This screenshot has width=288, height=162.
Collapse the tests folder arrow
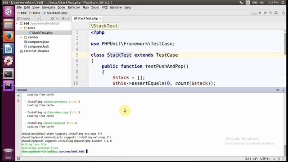(21, 28)
